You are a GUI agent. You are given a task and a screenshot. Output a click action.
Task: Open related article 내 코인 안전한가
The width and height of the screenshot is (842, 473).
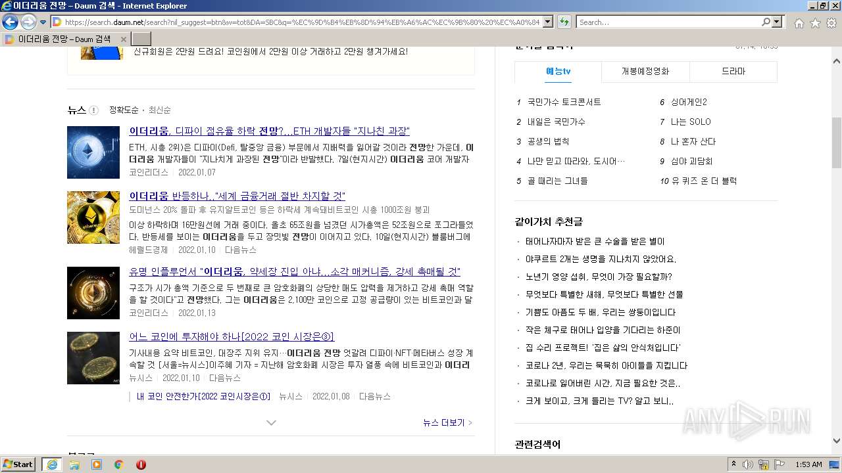coord(203,397)
